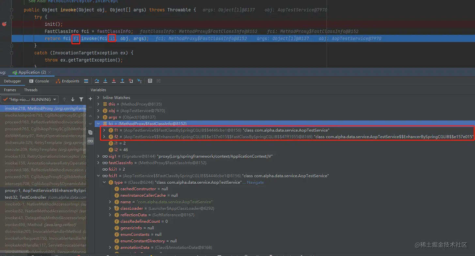Image resolution: width=475 pixels, height=256 pixels.
Task: Switch to the Endpoints tab
Action: point(68,81)
